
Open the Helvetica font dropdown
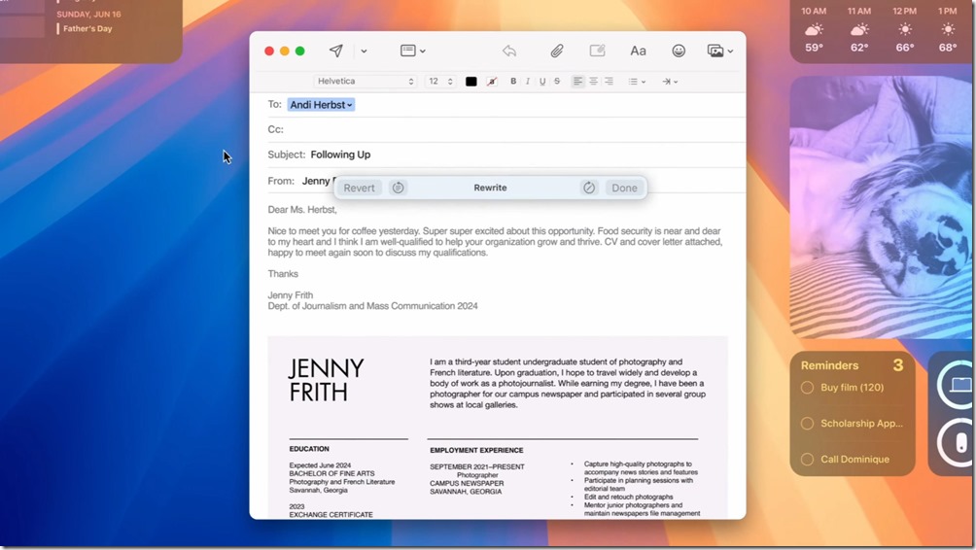tap(365, 82)
